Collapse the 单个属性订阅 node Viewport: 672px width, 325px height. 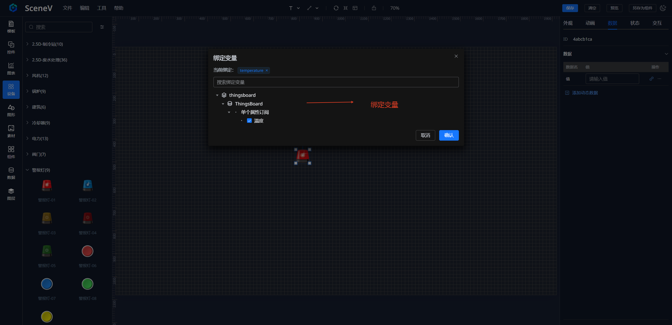click(229, 112)
